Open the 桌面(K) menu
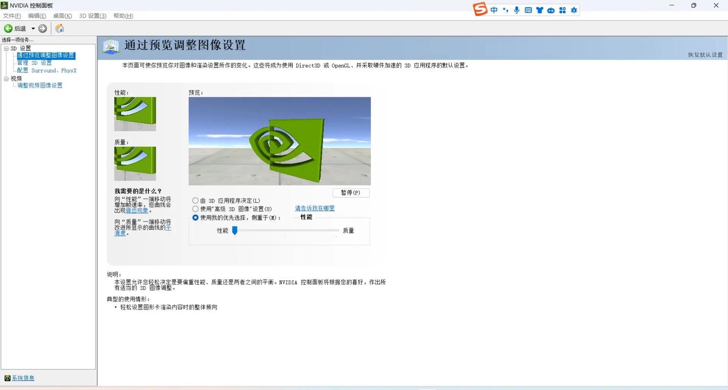728x390 pixels. coord(62,16)
